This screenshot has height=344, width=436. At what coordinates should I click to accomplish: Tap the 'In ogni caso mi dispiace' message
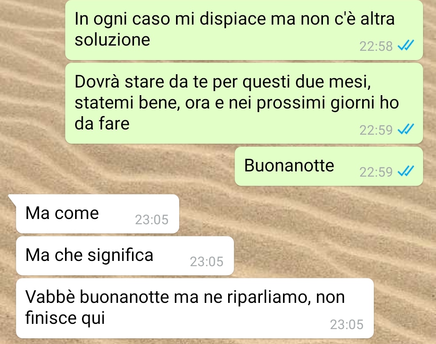coord(244,29)
